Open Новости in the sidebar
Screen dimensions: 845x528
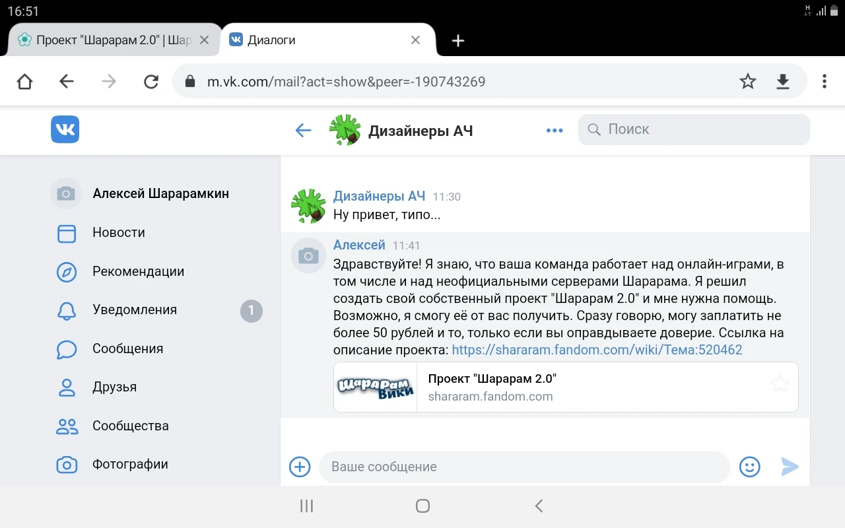119,232
